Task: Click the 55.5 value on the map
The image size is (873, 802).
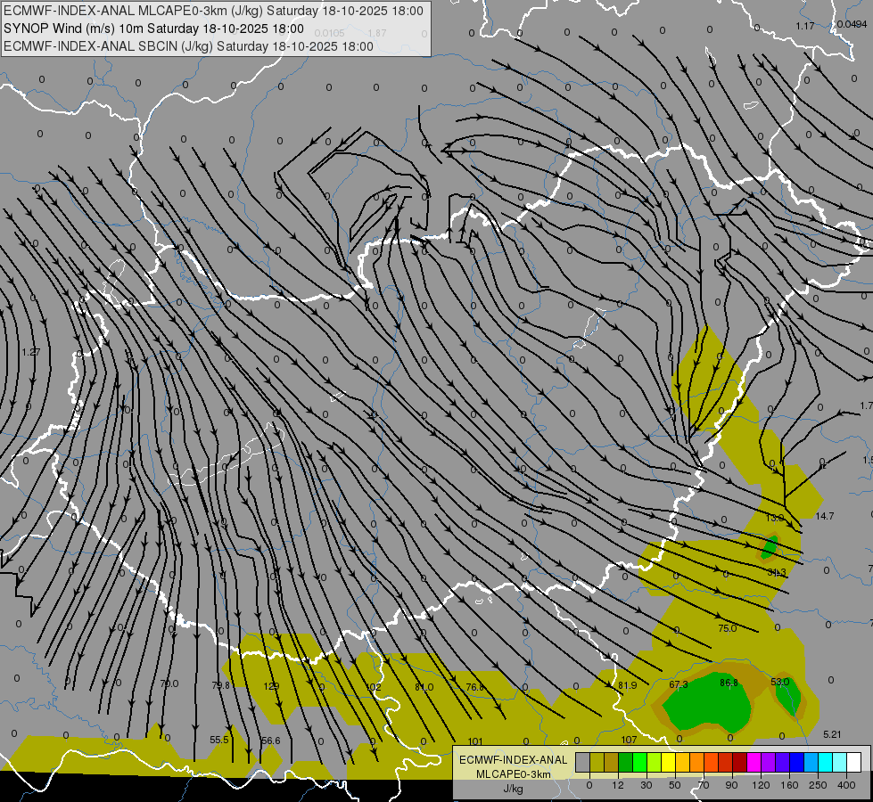Action: click(x=218, y=740)
